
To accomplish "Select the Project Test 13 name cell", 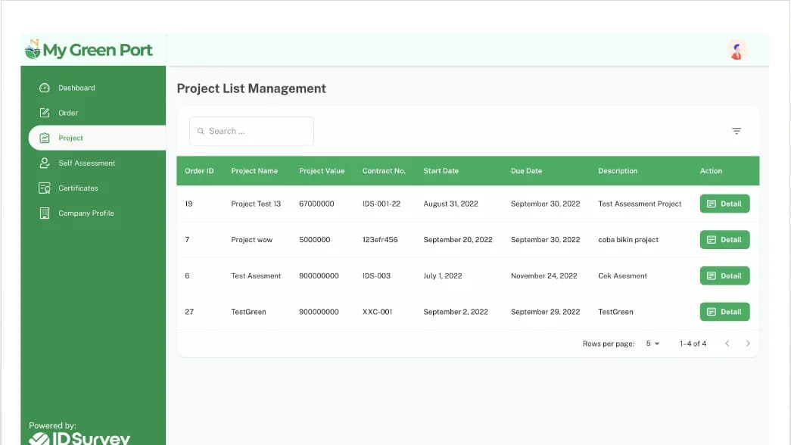I will 256,204.
